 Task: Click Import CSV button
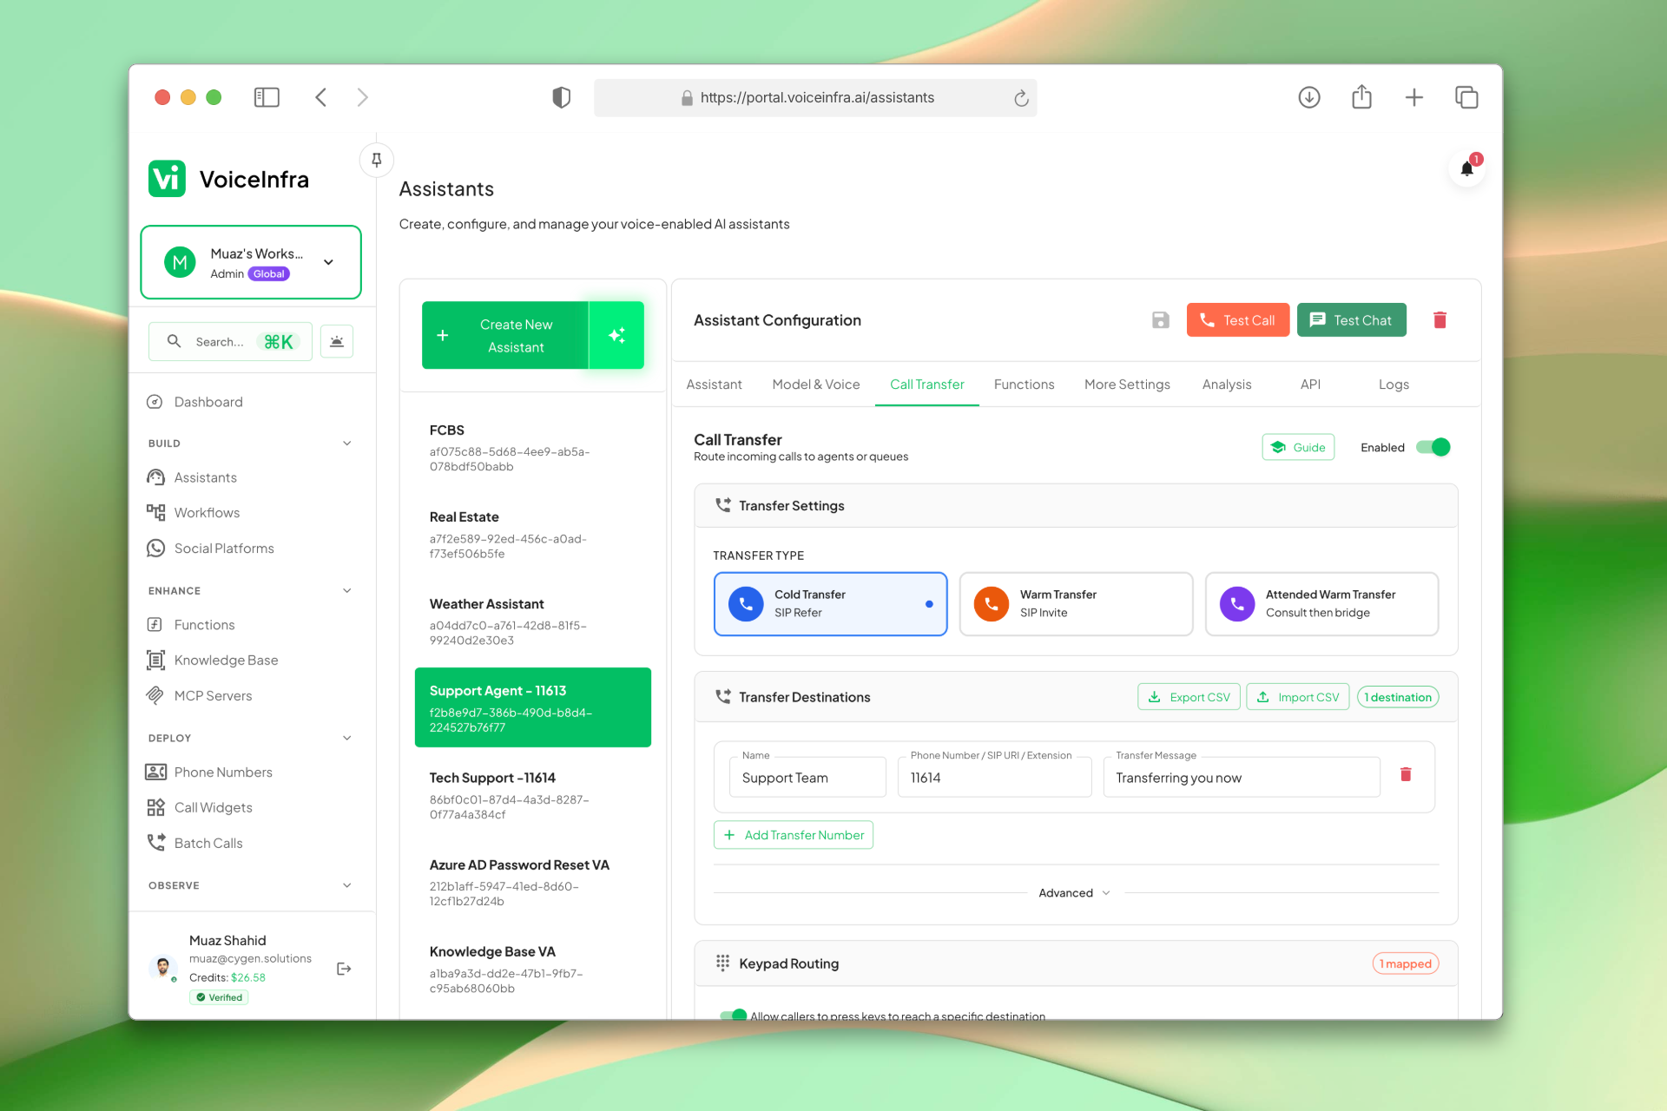[1298, 697]
